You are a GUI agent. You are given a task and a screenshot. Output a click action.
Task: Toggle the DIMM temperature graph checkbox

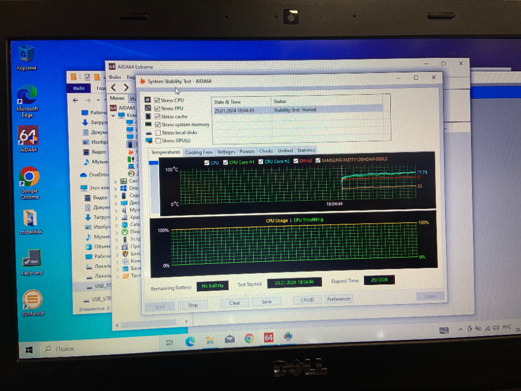[x=296, y=161]
